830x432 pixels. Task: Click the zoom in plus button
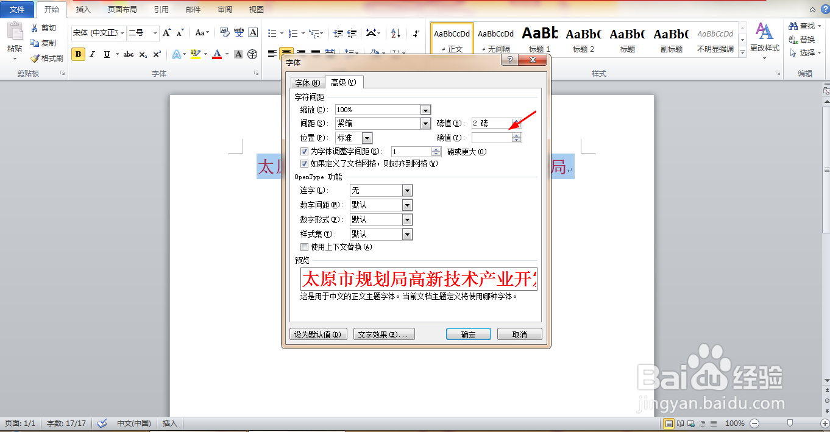click(824, 423)
